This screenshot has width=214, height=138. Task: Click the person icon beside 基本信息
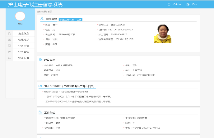[42, 19]
